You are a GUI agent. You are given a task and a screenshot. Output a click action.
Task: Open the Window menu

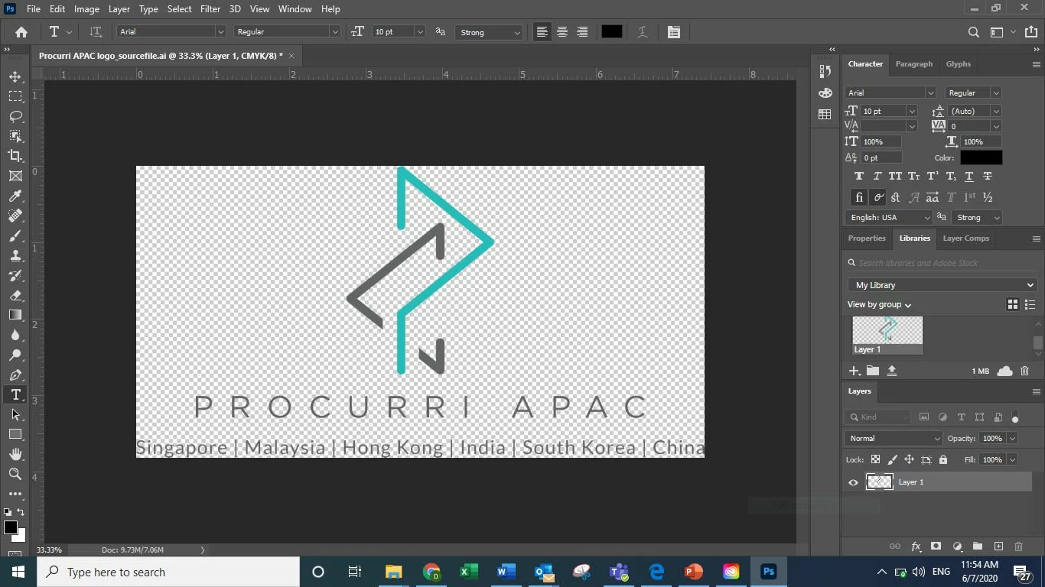(x=295, y=9)
